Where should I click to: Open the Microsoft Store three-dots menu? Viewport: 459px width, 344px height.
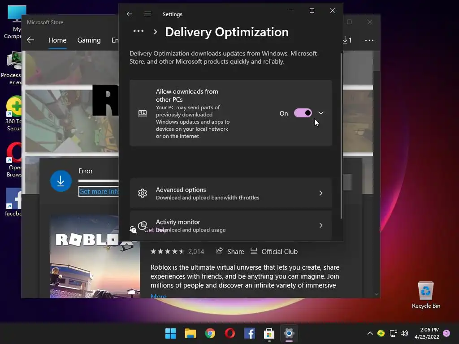tap(369, 40)
